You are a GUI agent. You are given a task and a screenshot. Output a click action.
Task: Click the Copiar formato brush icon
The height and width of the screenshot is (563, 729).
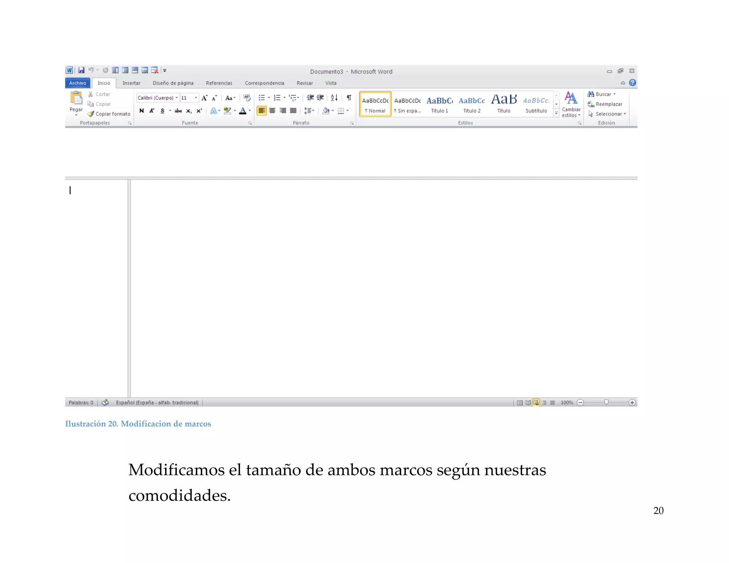tap(91, 114)
